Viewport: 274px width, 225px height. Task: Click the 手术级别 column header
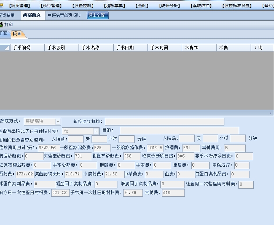pos(62,47)
